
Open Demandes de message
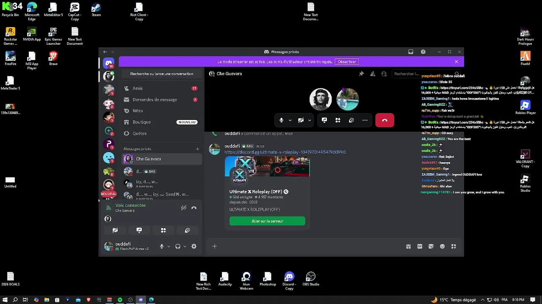(x=161, y=100)
